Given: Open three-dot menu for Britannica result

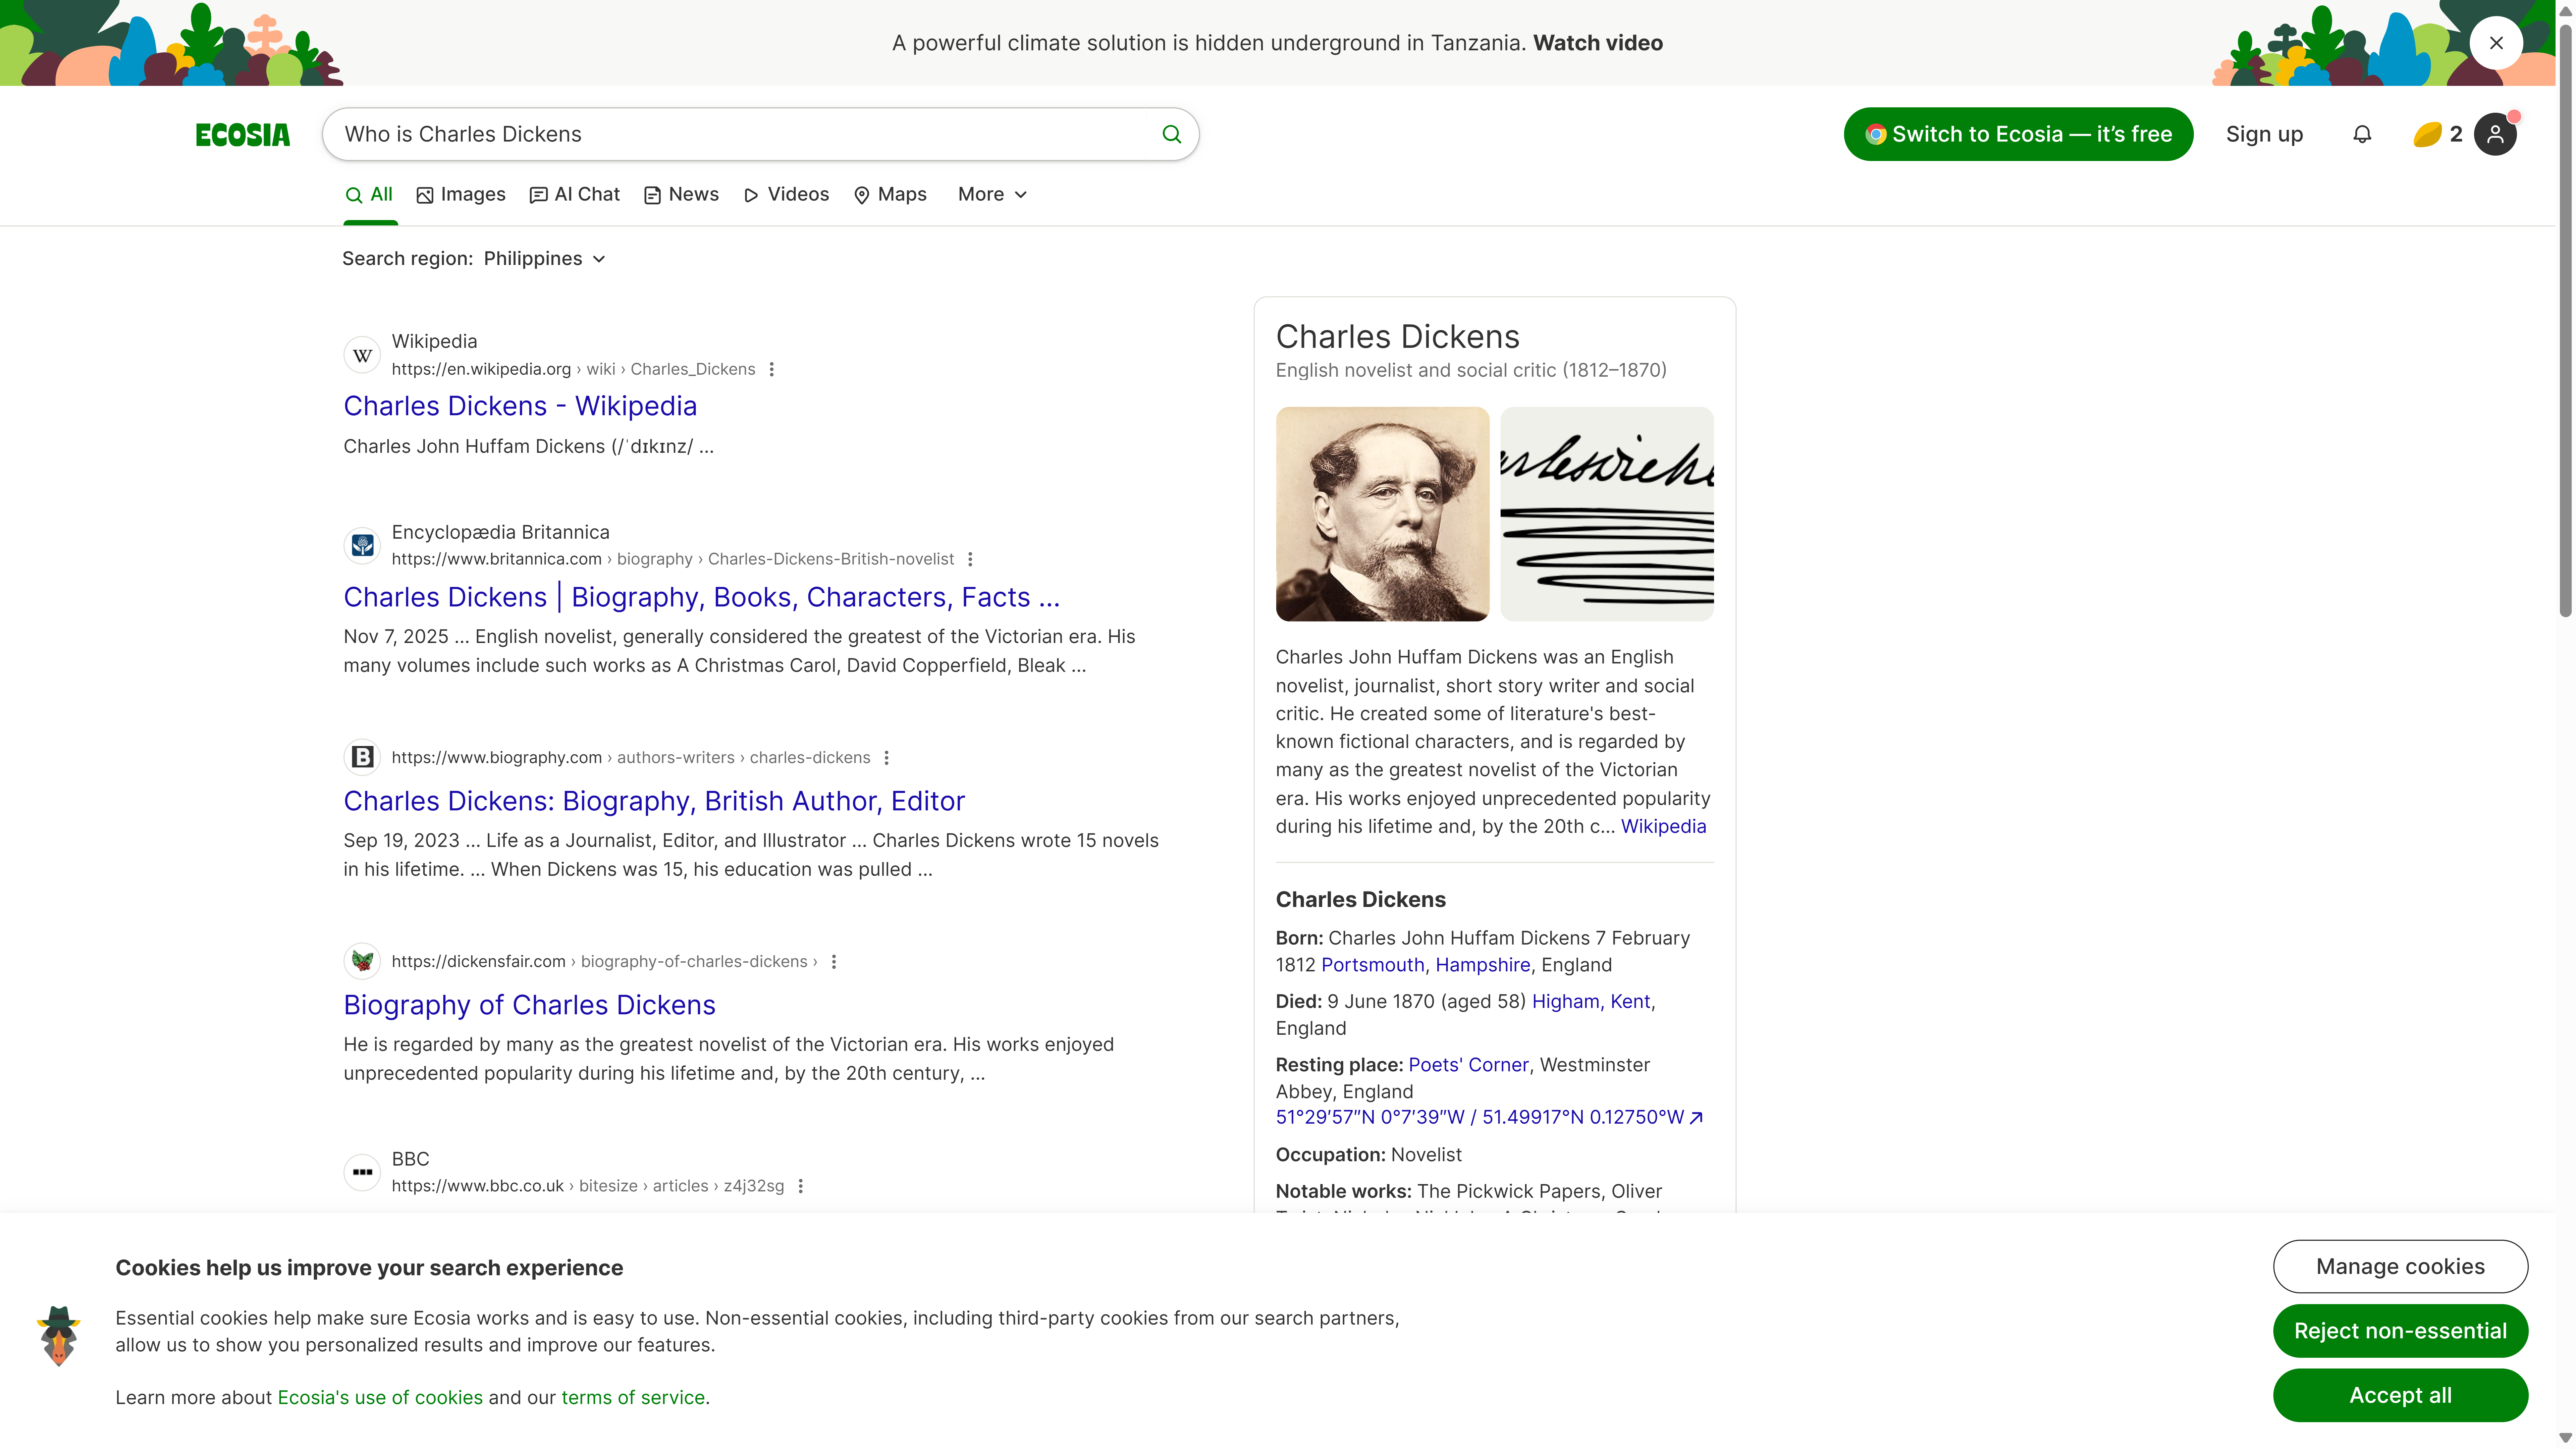Looking at the screenshot, I should coord(970,559).
